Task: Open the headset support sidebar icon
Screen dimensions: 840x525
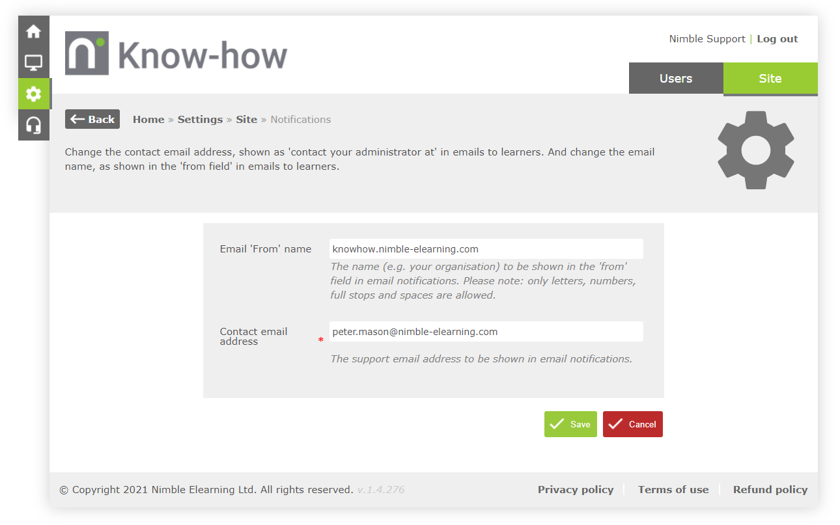Action: [x=33, y=125]
